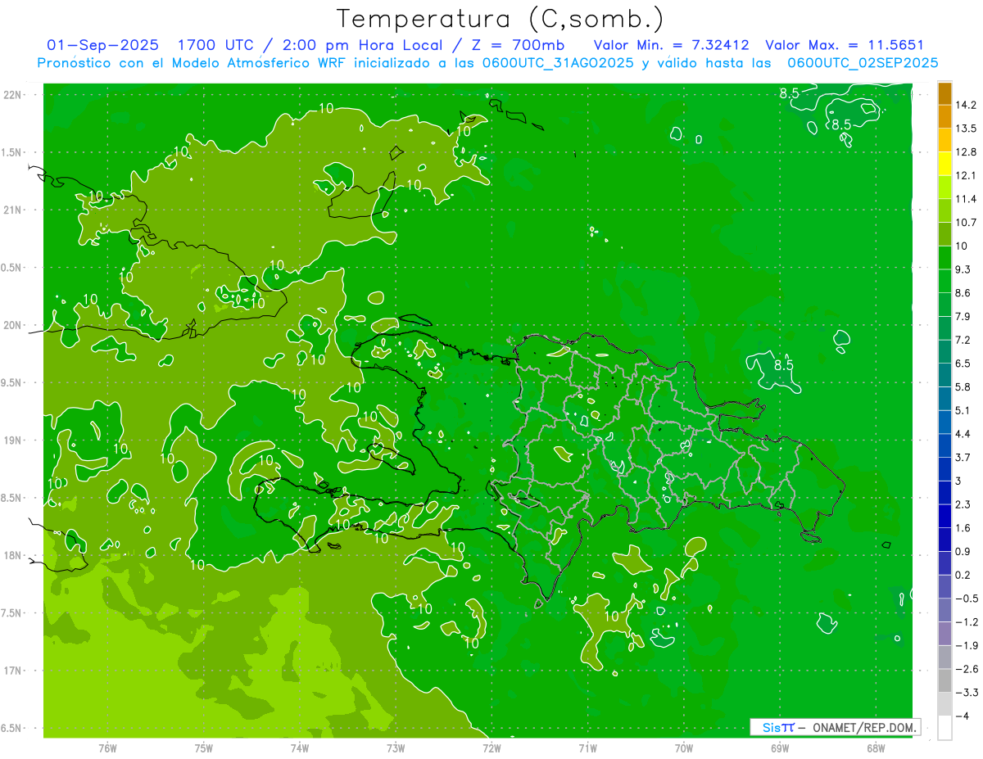Viewport: 983px width, 759px height.
Task: Click the '20N' latitude label
Action: click(x=14, y=325)
